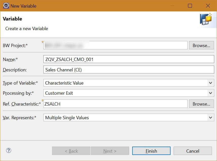
Task: Click the Var. Represents dropdown arrow
Action: click(210, 117)
